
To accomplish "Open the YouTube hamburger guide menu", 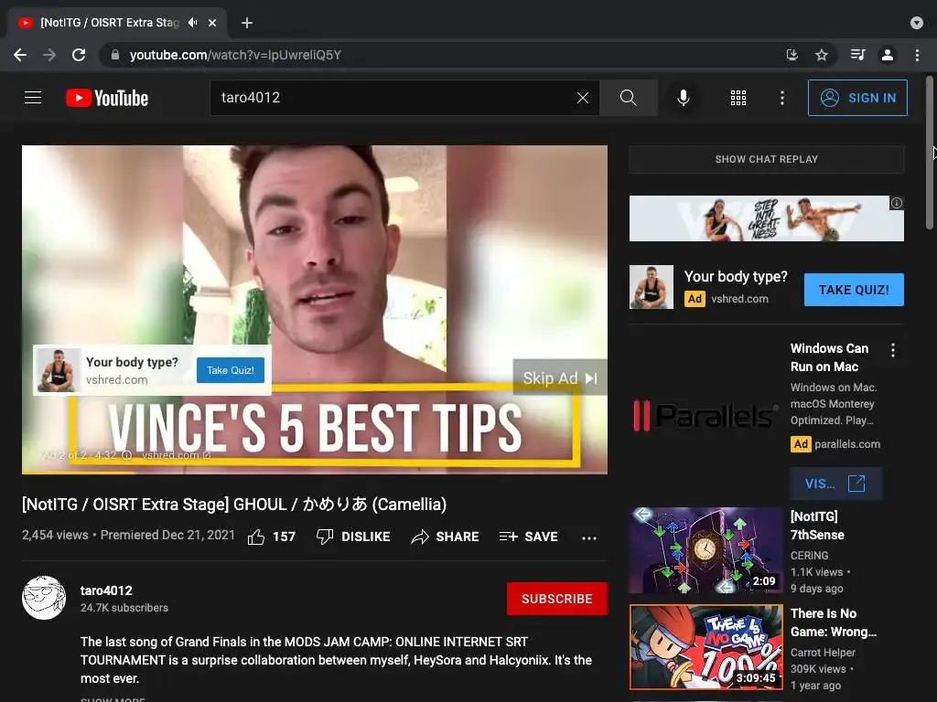I will pyautogui.click(x=33, y=97).
